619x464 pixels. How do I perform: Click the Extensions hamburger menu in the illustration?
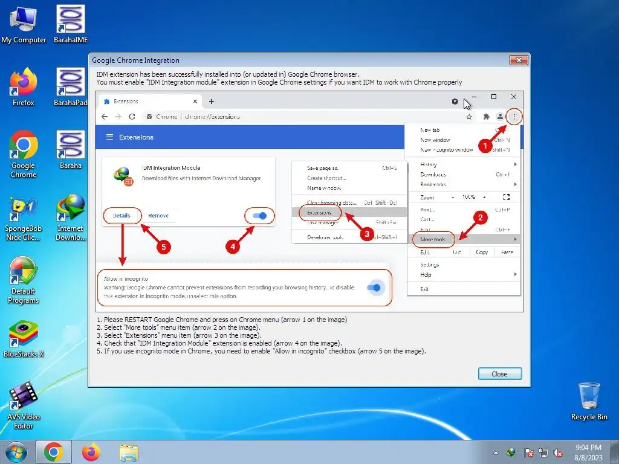tap(110, 137)
